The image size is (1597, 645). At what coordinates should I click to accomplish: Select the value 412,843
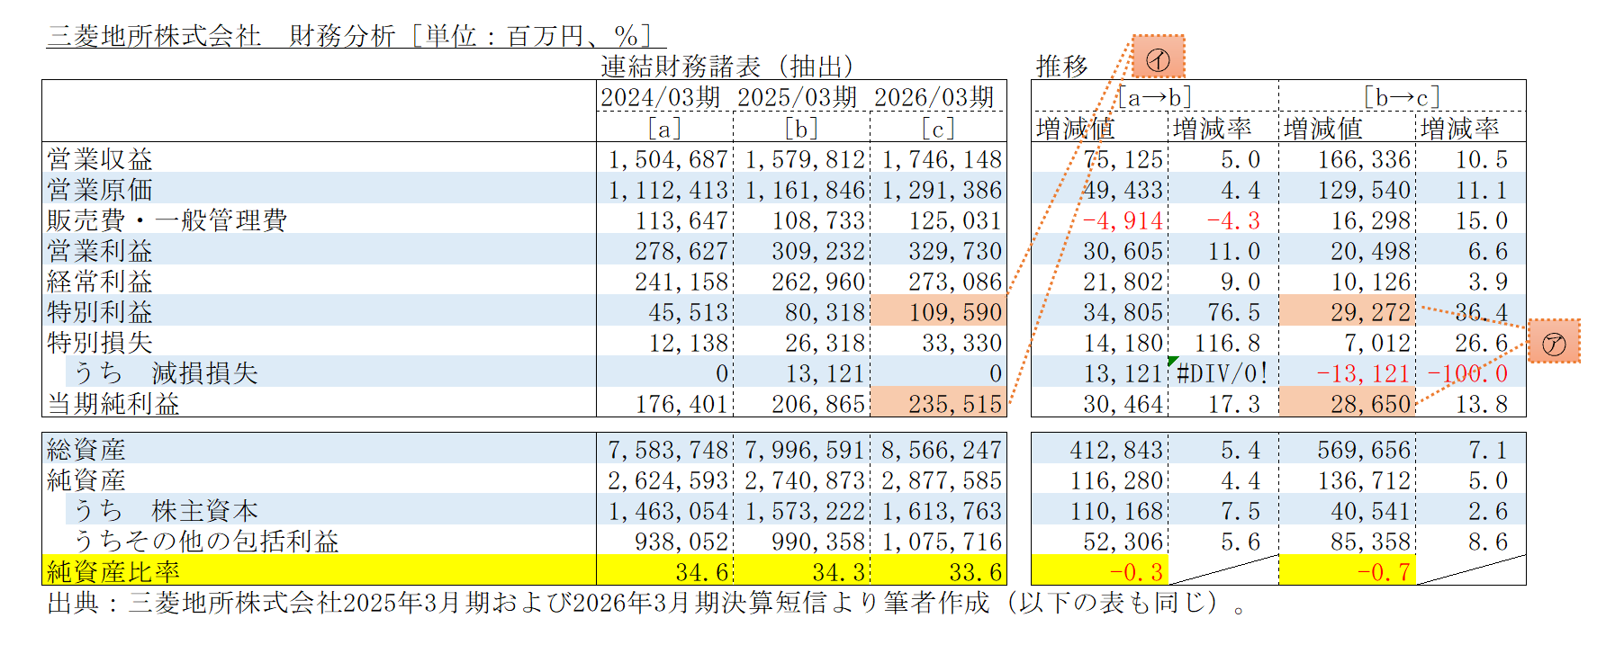1117,450
